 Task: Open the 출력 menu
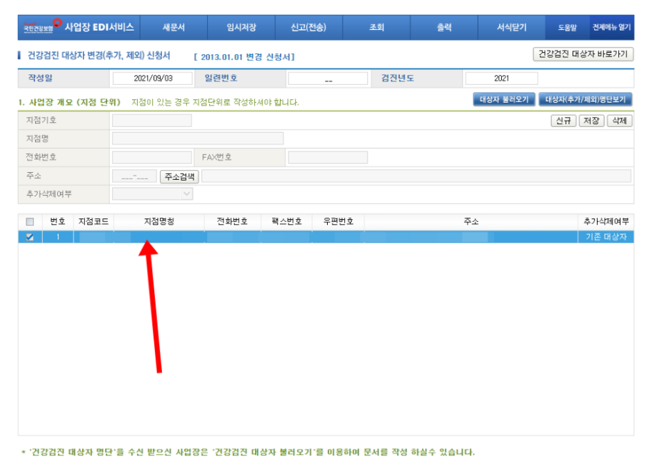(444, 28)
